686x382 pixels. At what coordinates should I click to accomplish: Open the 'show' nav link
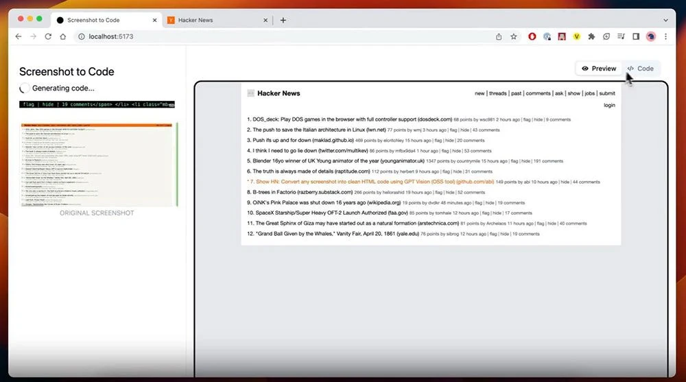[x=574, y=94]
